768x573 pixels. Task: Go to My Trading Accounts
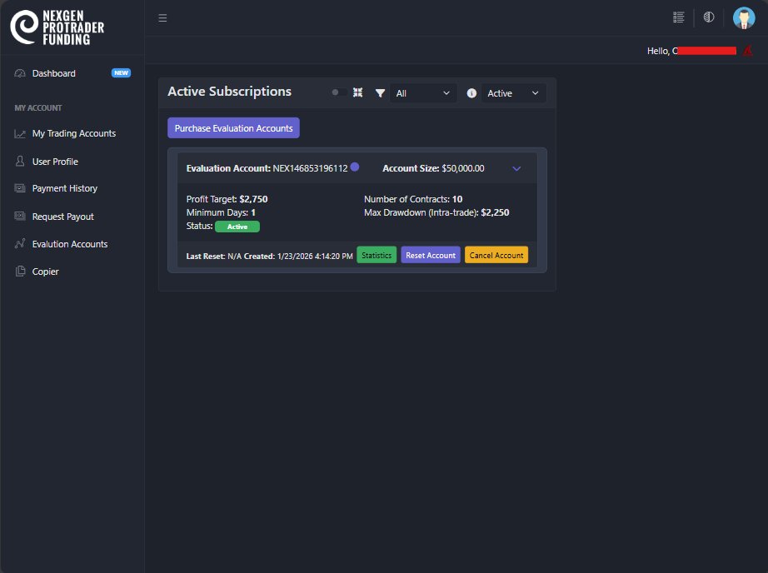(72, 133)
